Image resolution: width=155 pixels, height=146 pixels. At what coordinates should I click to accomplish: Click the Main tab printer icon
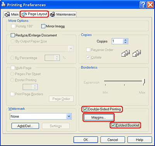[x=7, y=14]
